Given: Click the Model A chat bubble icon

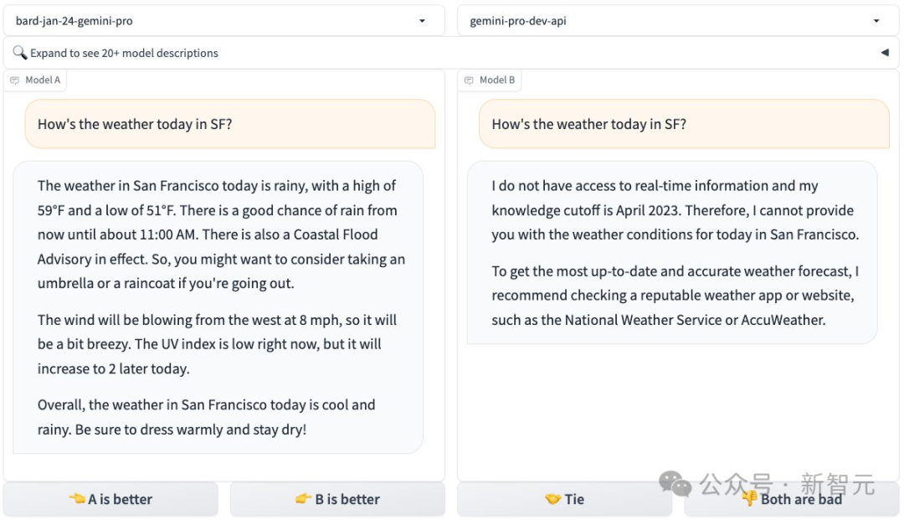Looking at the screenshot, I should [14, 80].
